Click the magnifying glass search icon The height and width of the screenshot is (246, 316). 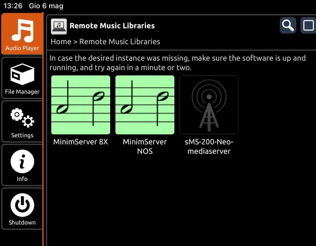pos(288,26)
